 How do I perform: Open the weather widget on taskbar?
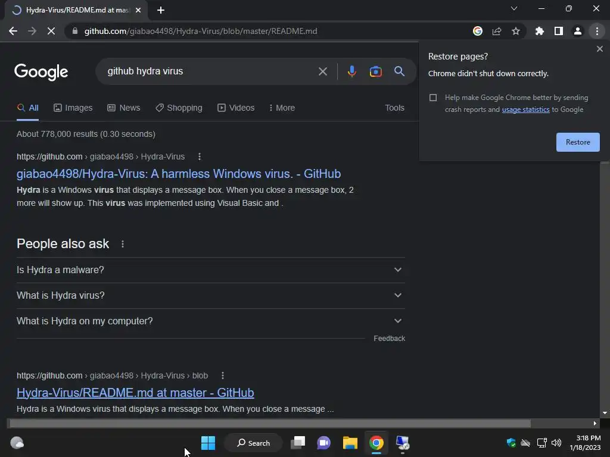[x=17, y=443]
